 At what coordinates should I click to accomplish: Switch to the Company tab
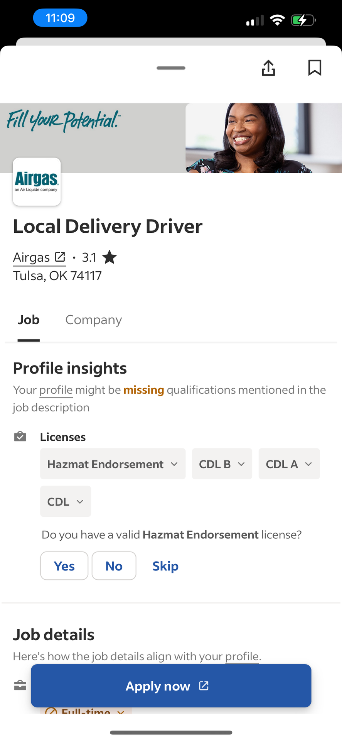pyautogui.click(x=94, y=320)
